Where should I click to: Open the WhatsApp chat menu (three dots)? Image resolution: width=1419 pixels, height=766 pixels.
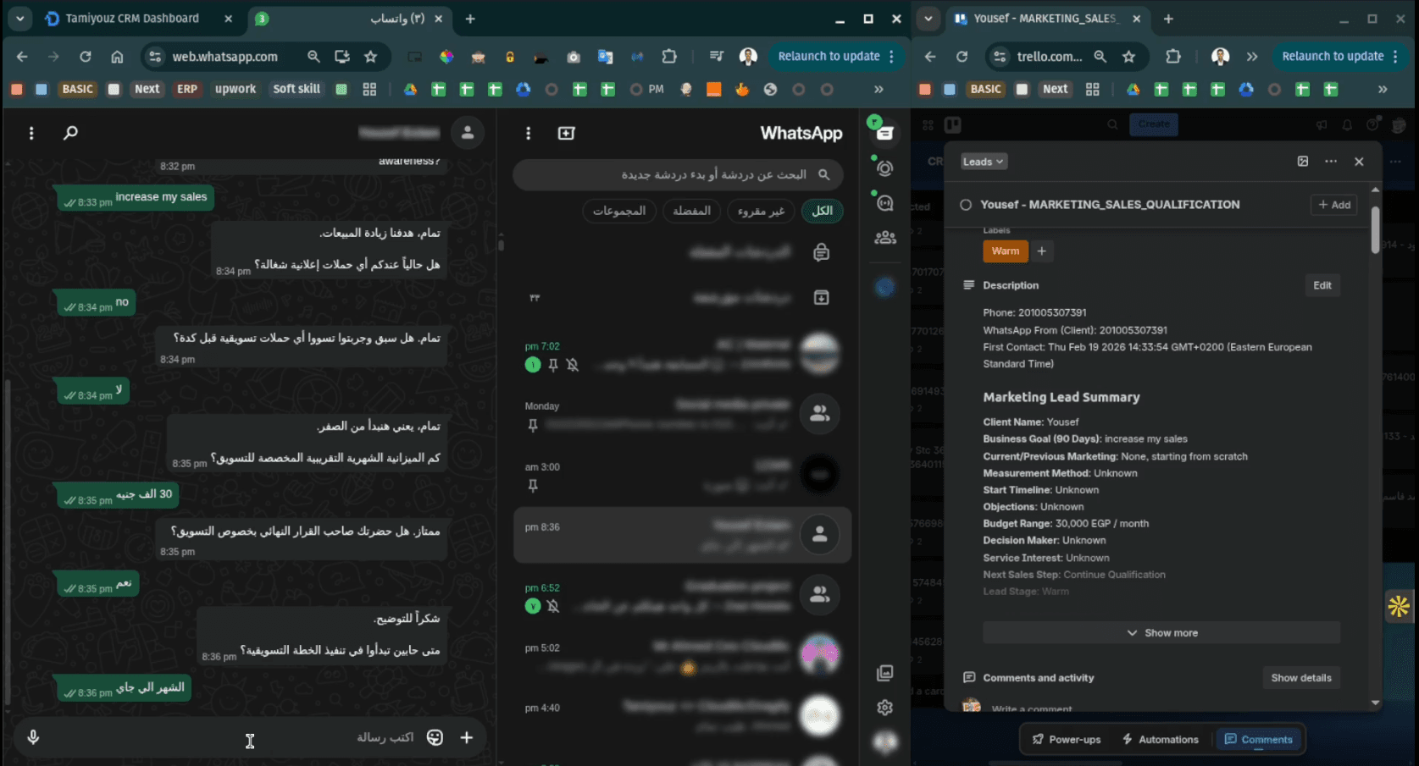[31, 133]
